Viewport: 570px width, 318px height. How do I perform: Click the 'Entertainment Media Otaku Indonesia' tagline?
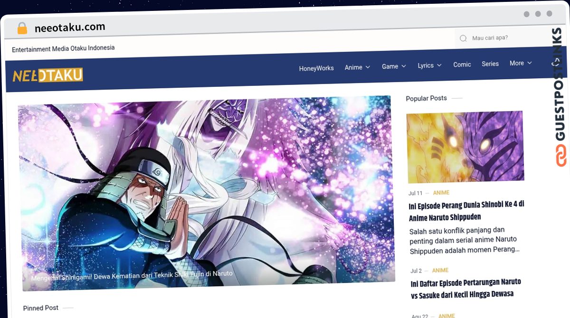[x=63, y=48]
